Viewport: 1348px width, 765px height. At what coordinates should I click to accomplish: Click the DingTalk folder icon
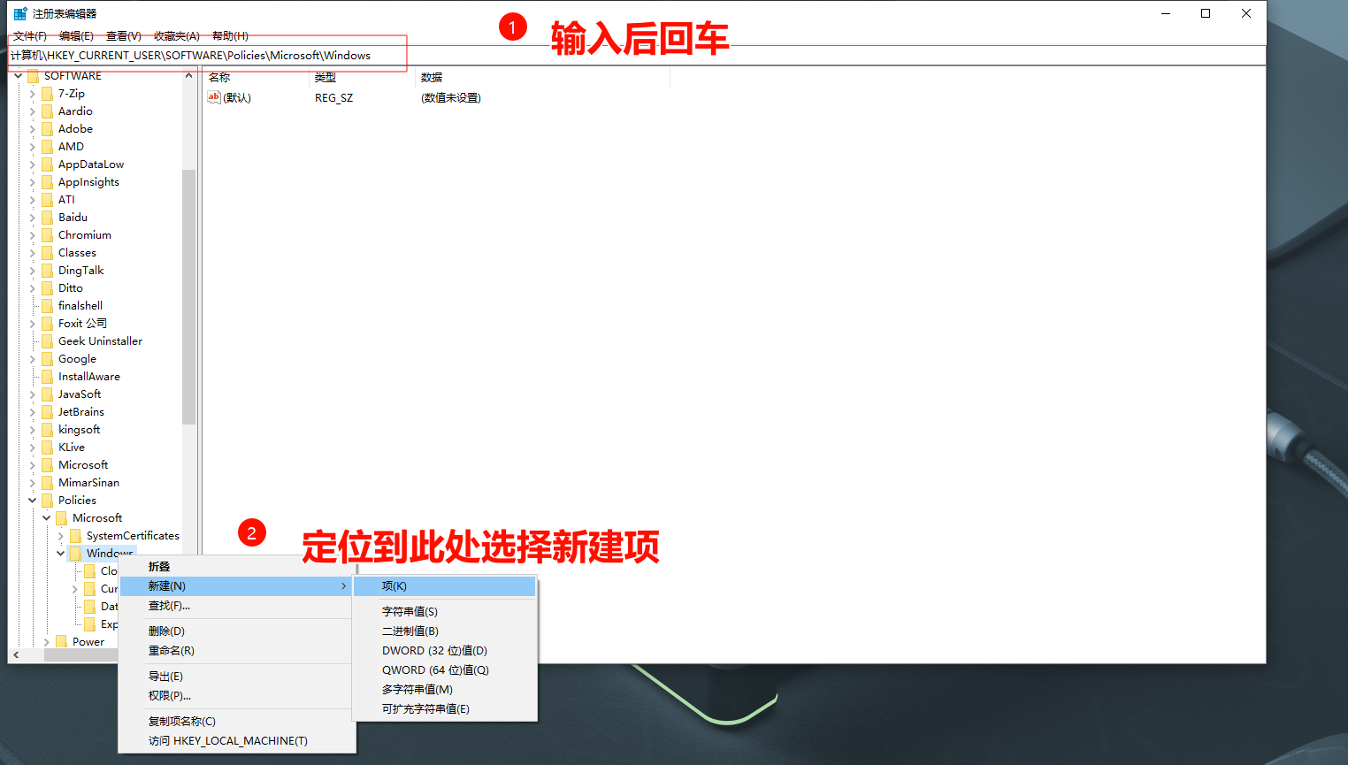point(46,270)
